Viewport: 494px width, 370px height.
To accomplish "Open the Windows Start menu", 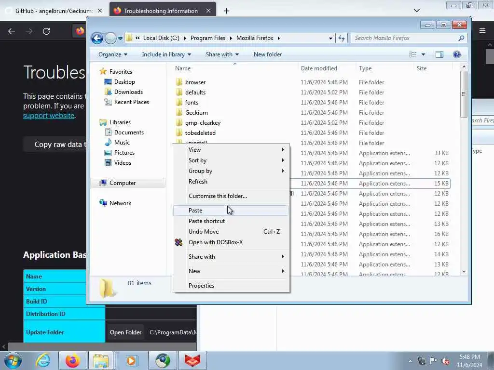I will click(13, 360).
